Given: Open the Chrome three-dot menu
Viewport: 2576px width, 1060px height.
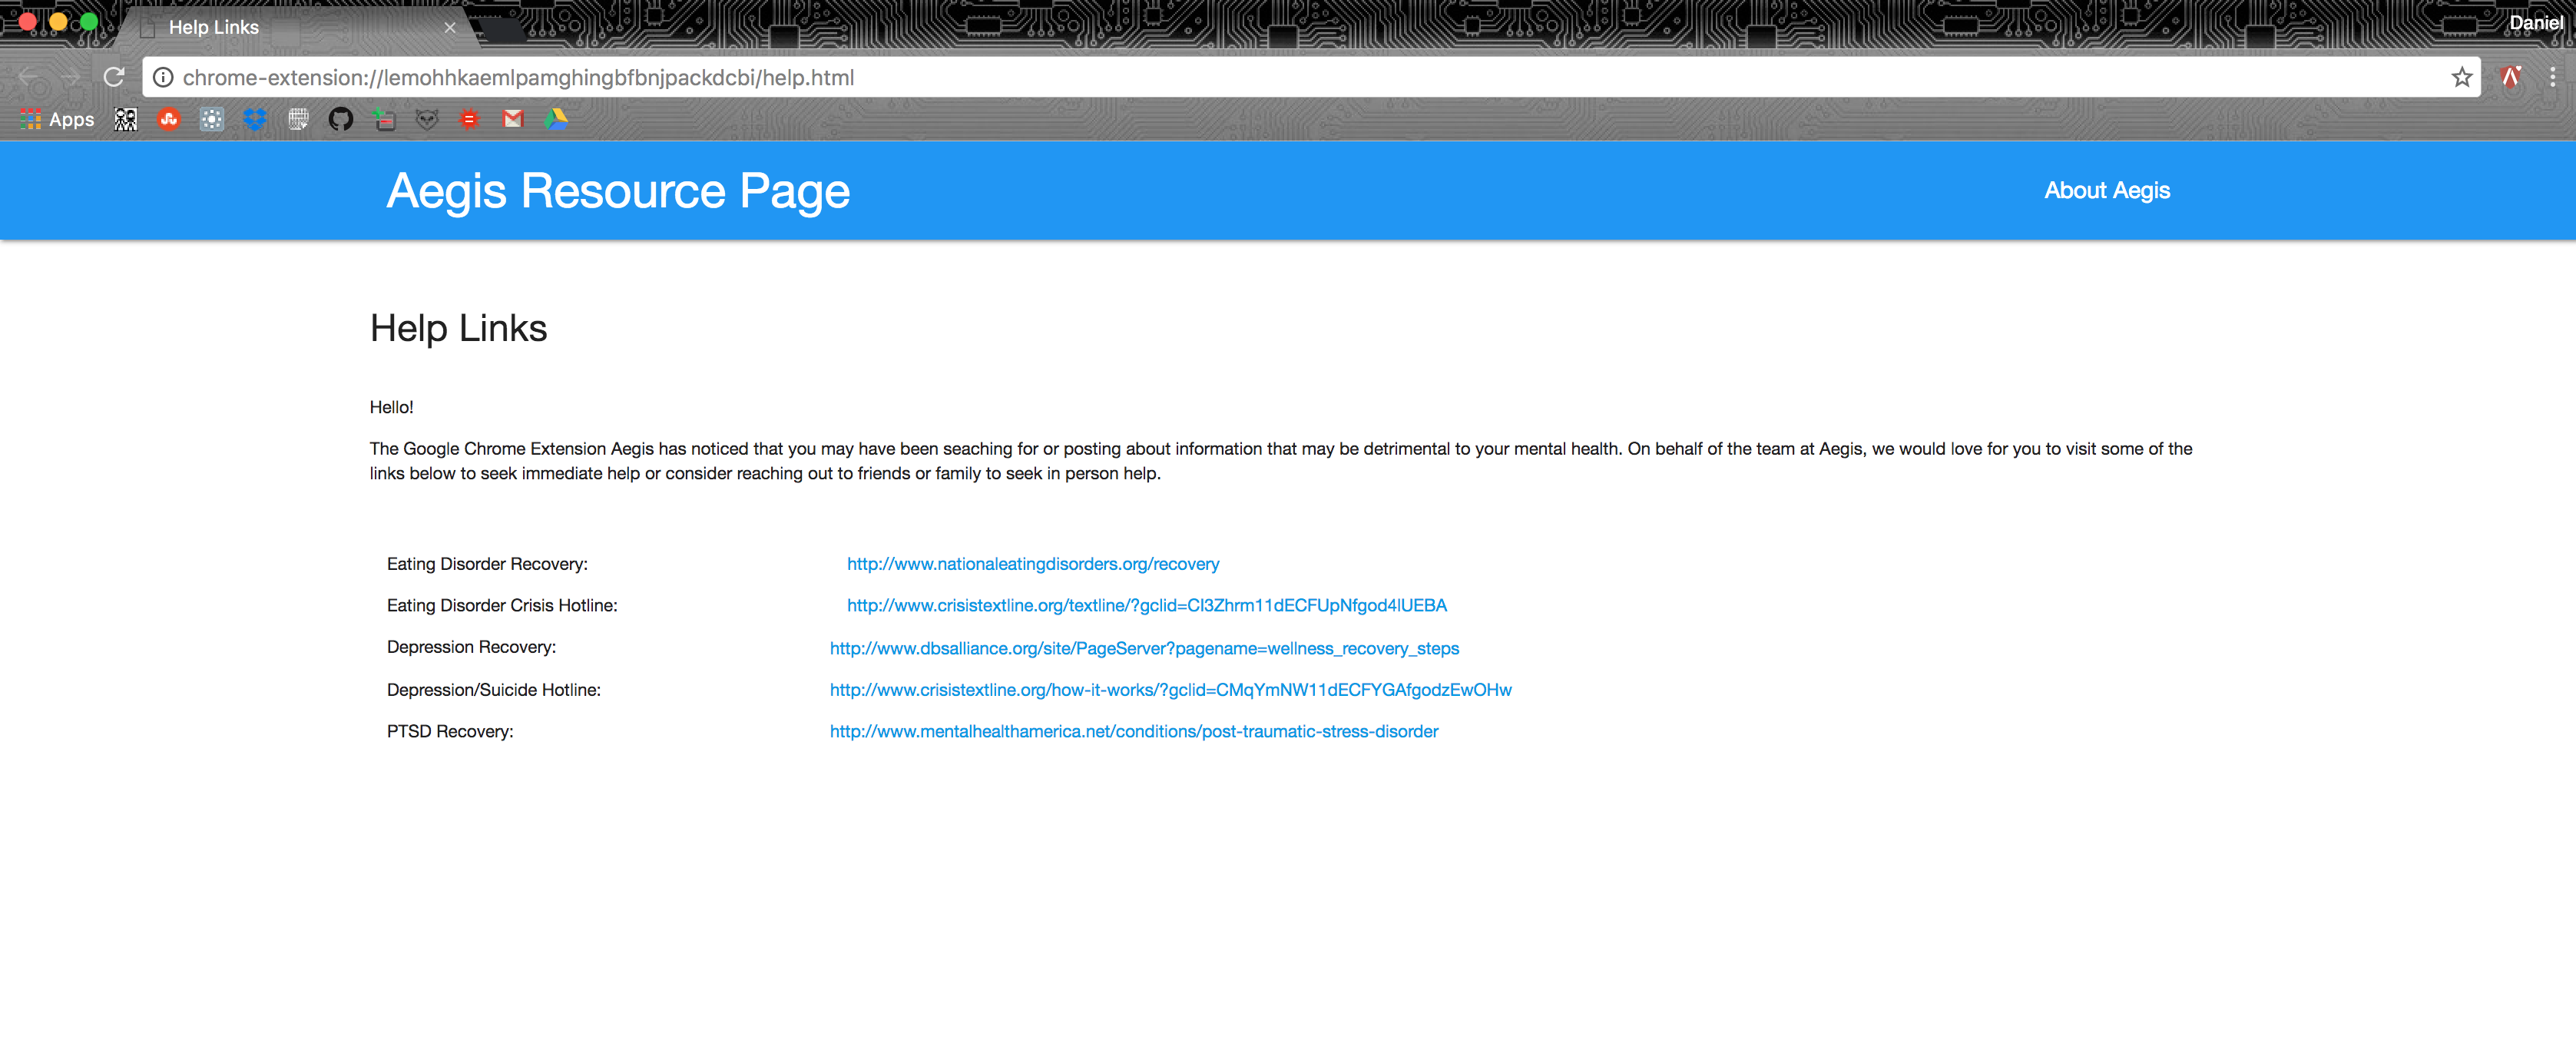Looking at the screenshot, I should pyautogui.click(x=2552, y=77).
